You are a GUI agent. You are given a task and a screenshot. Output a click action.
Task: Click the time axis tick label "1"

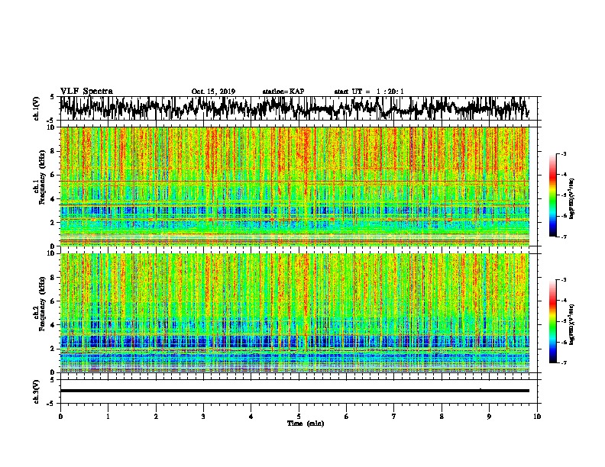point(108,417)
